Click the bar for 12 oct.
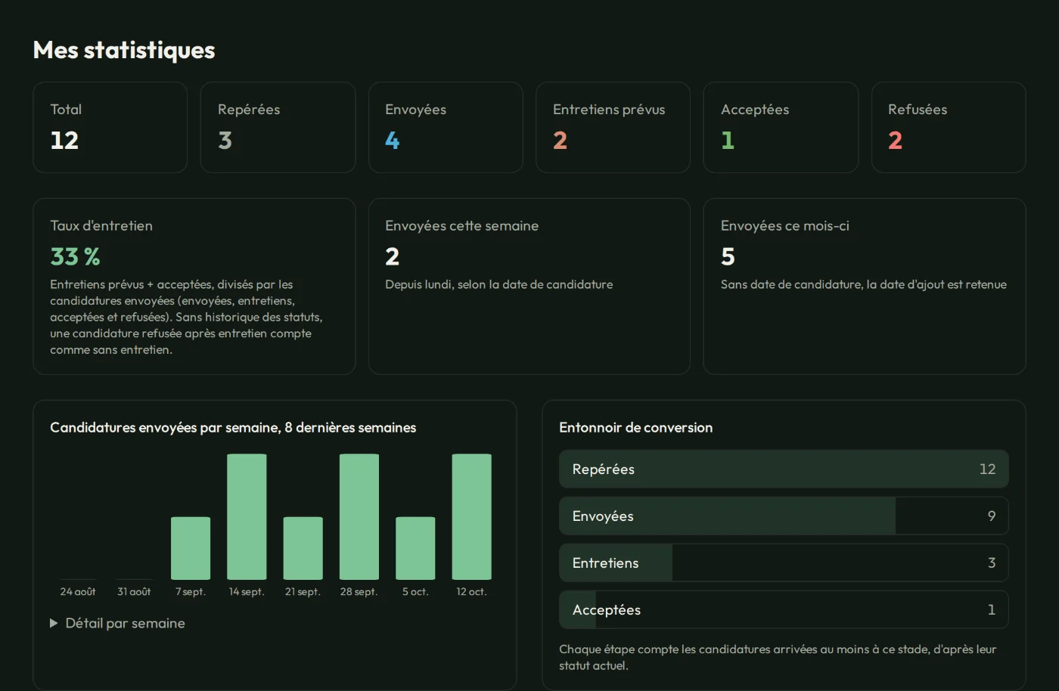 pos(472,516)
